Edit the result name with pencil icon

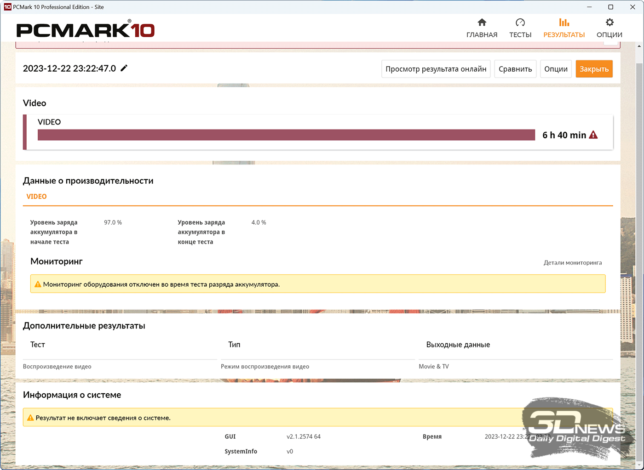124,68
